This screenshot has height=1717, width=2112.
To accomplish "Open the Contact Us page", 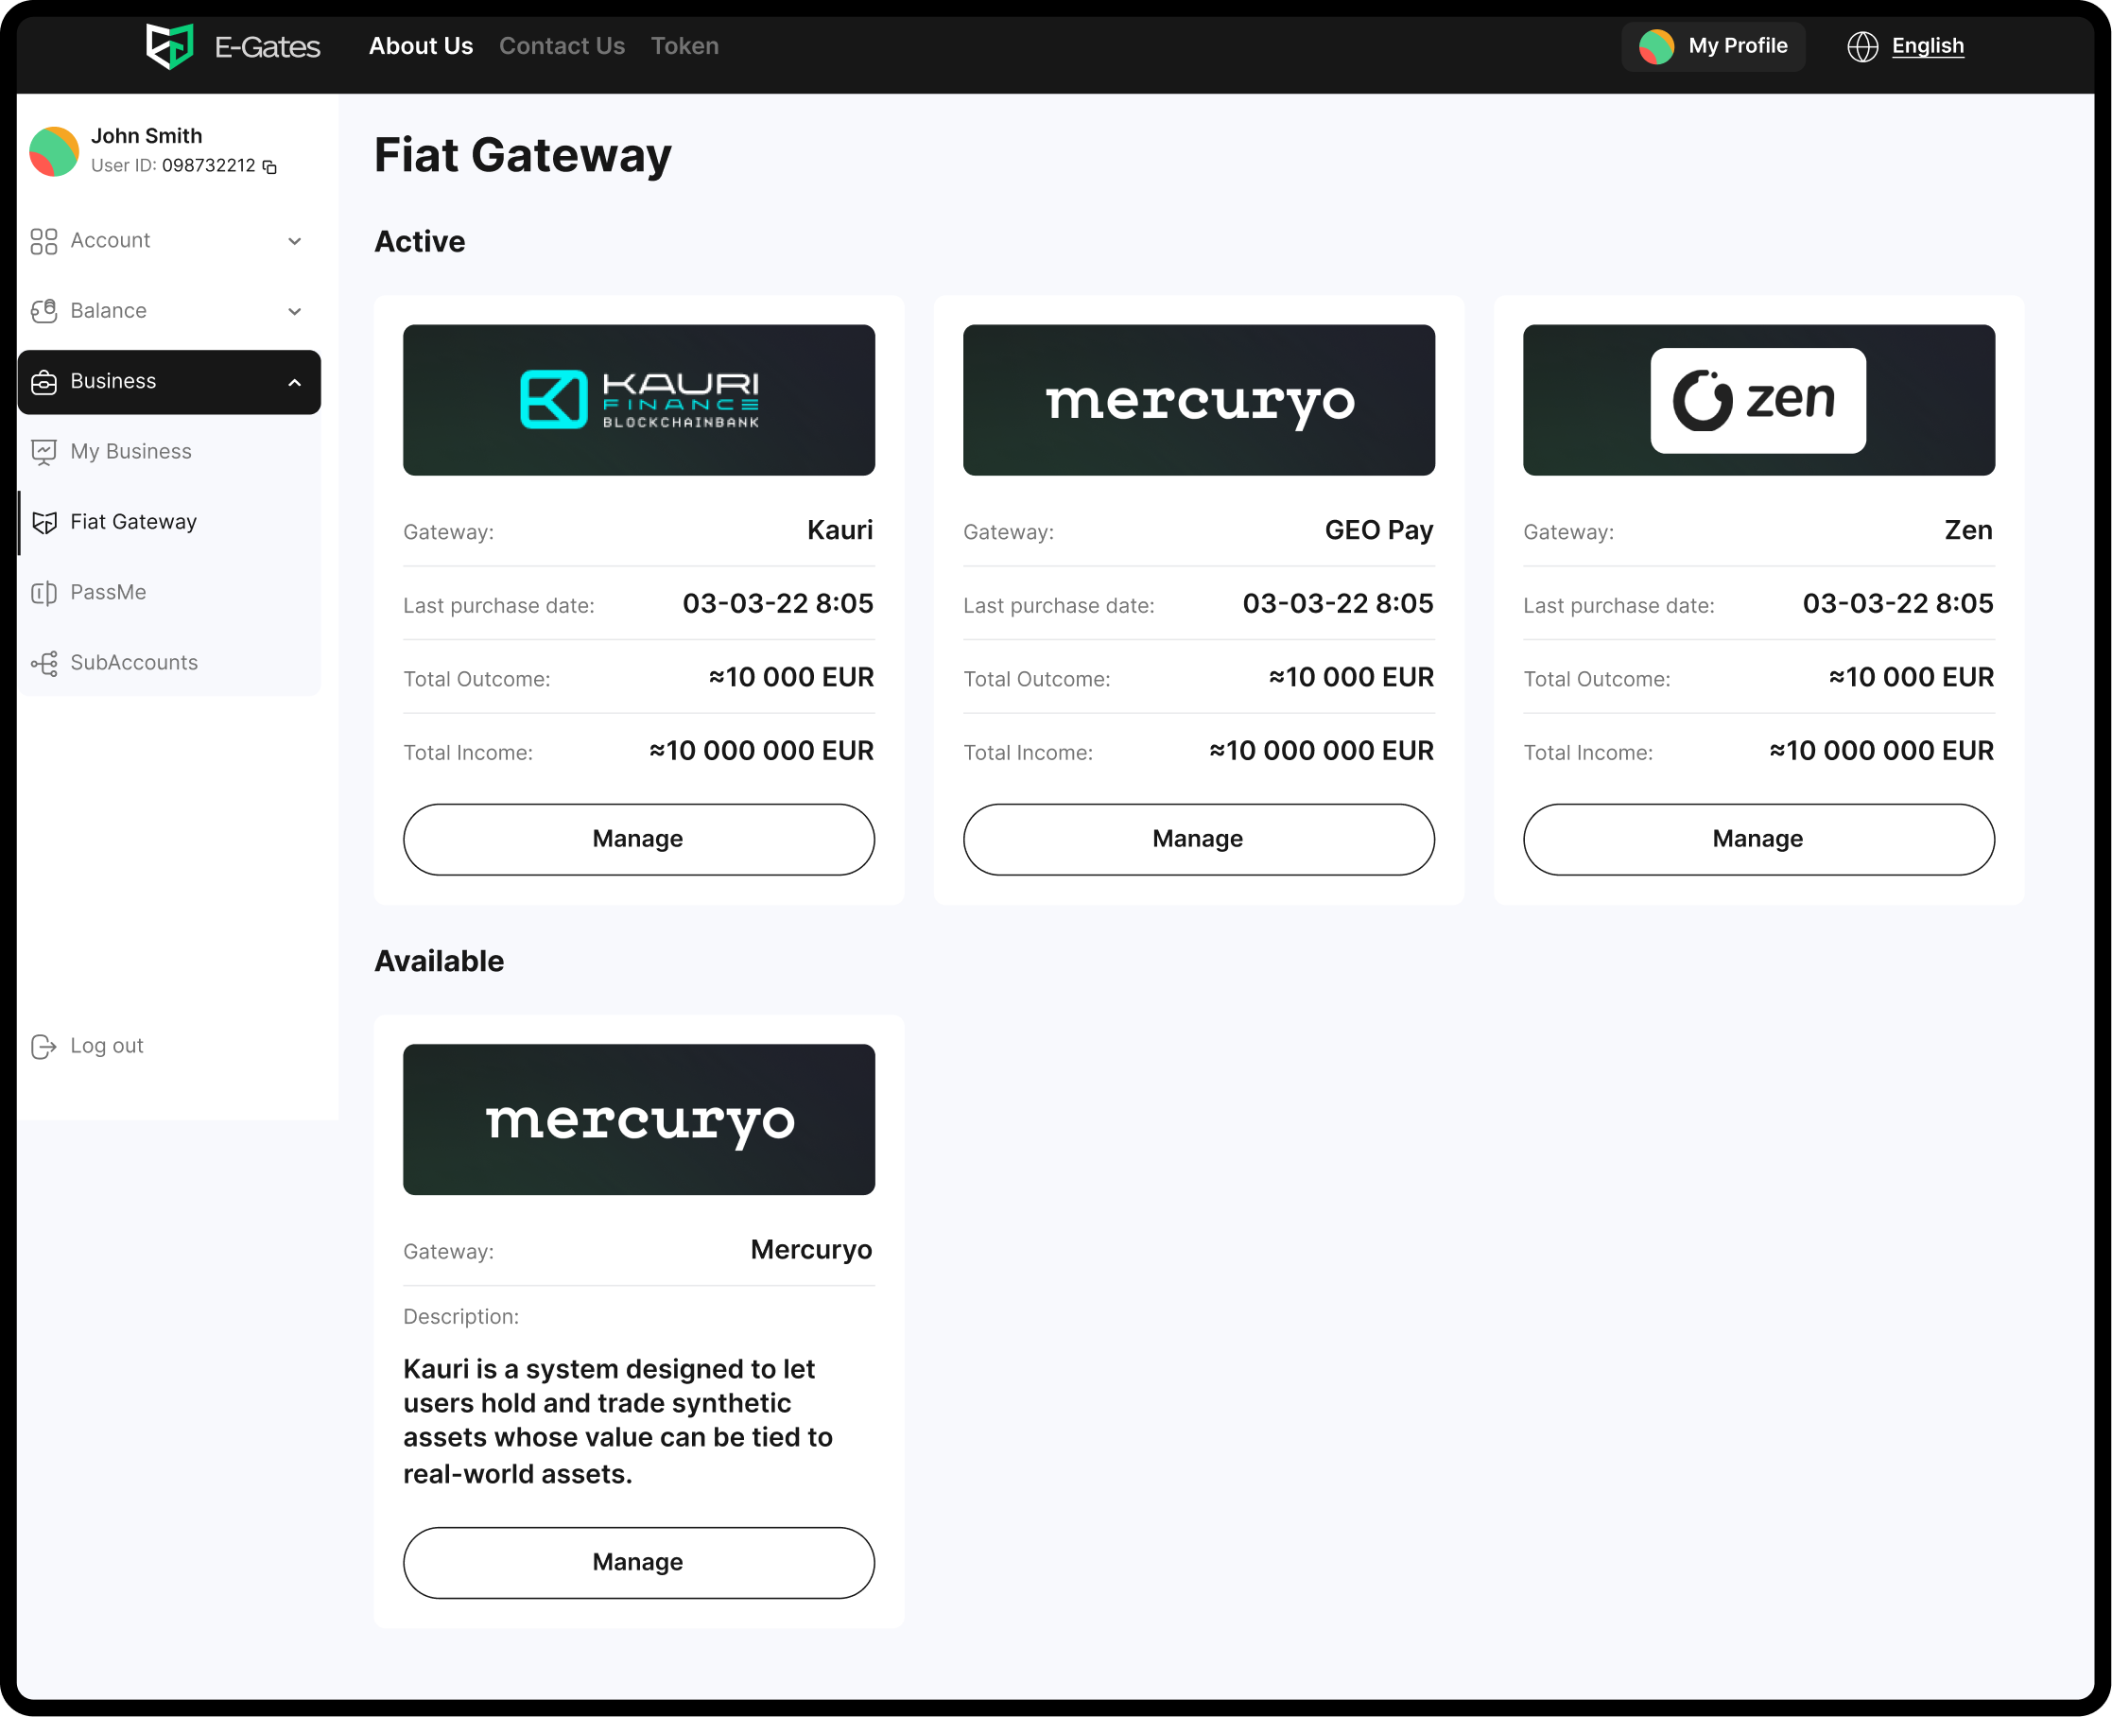I will [x=562, y=46].
